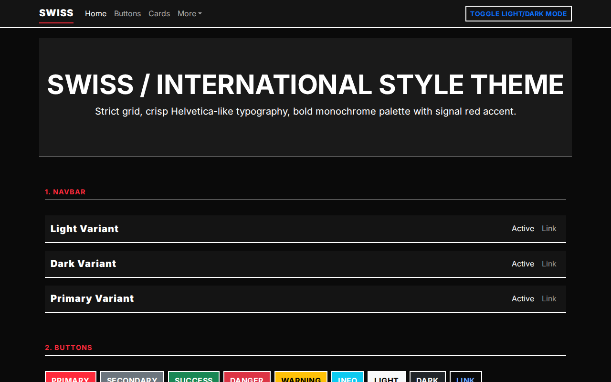Click Link in the Primary Variant navbar
The height and width of the screenshot is (382, 611).
[x=549, y=298]
